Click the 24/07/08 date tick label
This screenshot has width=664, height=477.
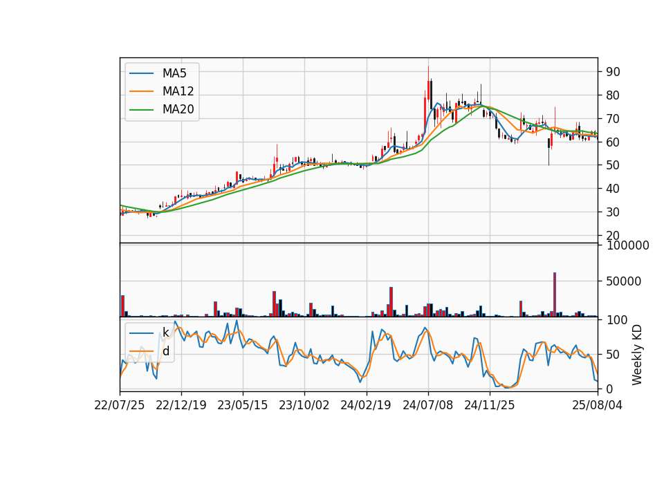(x=427, y=405)
